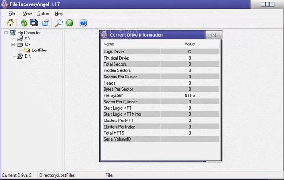Click the Current Drive Information dialog icon

(x=104, y=35)
